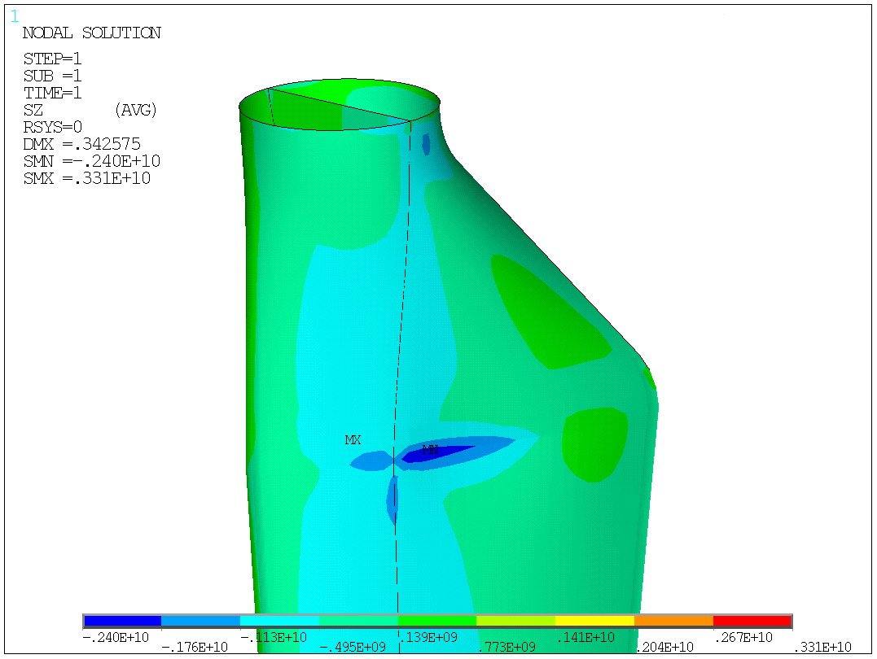Click the window number 1 in corner
Image resolution: width=877 pixels, height=659 pixels.
tap(15, 15)
